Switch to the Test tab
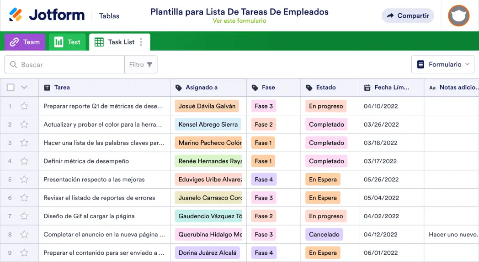The width and height of the screenshot is (479, 262). [x=67, y=42]
